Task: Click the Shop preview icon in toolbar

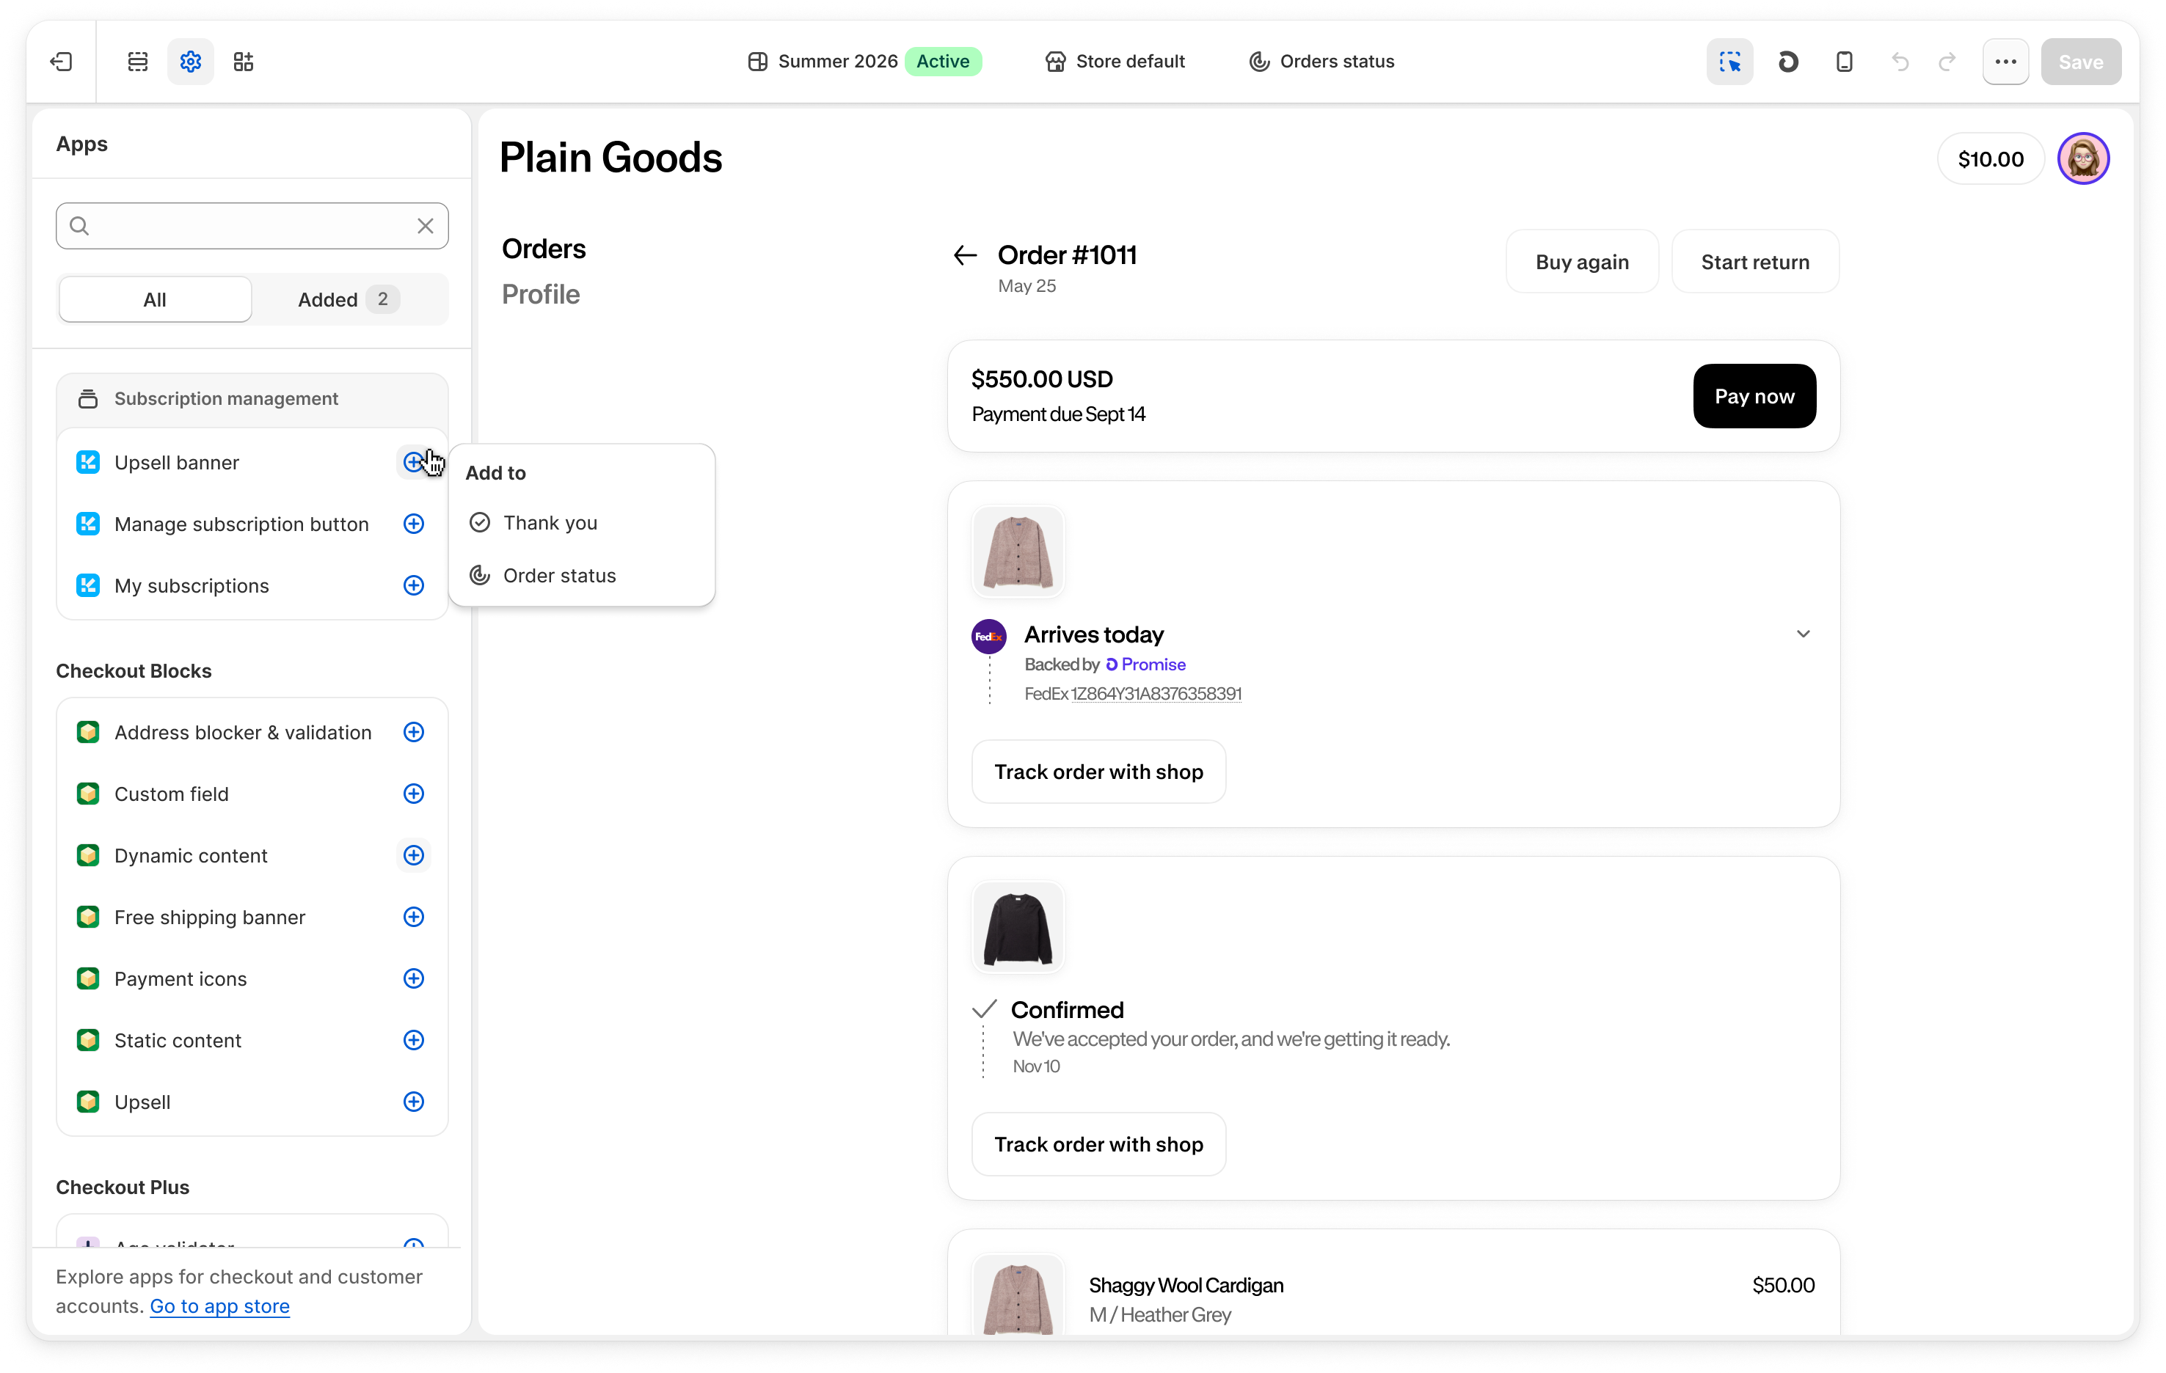Action: coord(1788,61)
